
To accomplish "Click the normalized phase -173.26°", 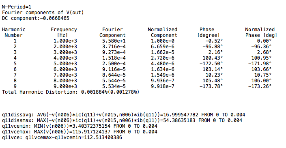I will coord(260,86).
